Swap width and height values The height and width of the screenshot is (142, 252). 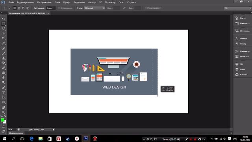124,8
